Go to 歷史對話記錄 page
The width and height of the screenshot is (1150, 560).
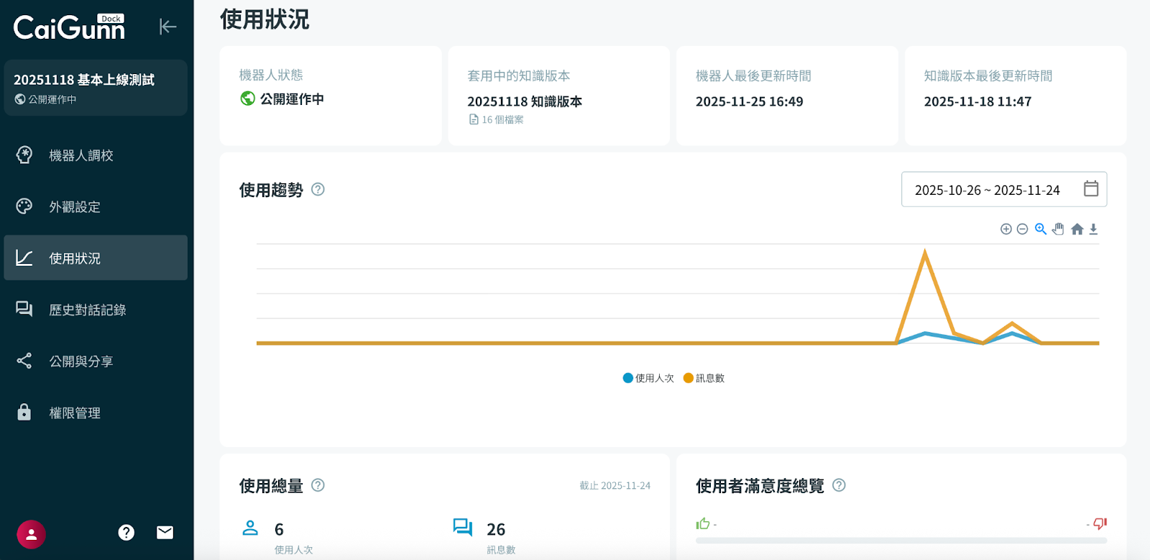(x=87, y=310)
